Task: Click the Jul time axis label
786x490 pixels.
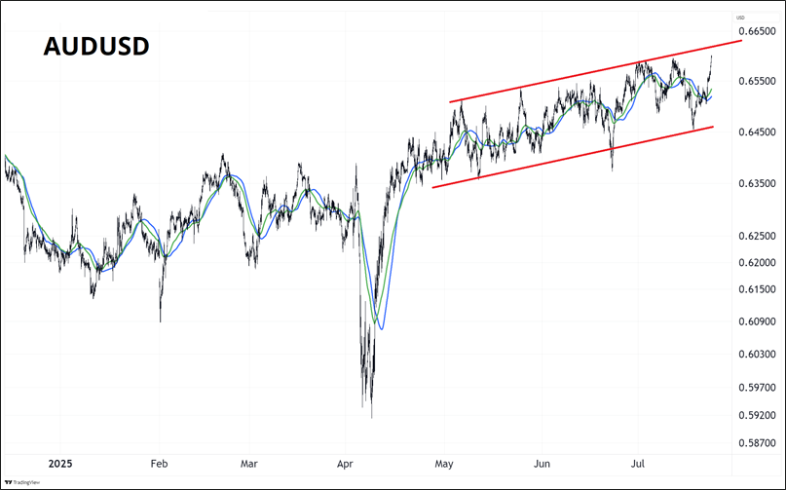Action: [x=640, y=466]
